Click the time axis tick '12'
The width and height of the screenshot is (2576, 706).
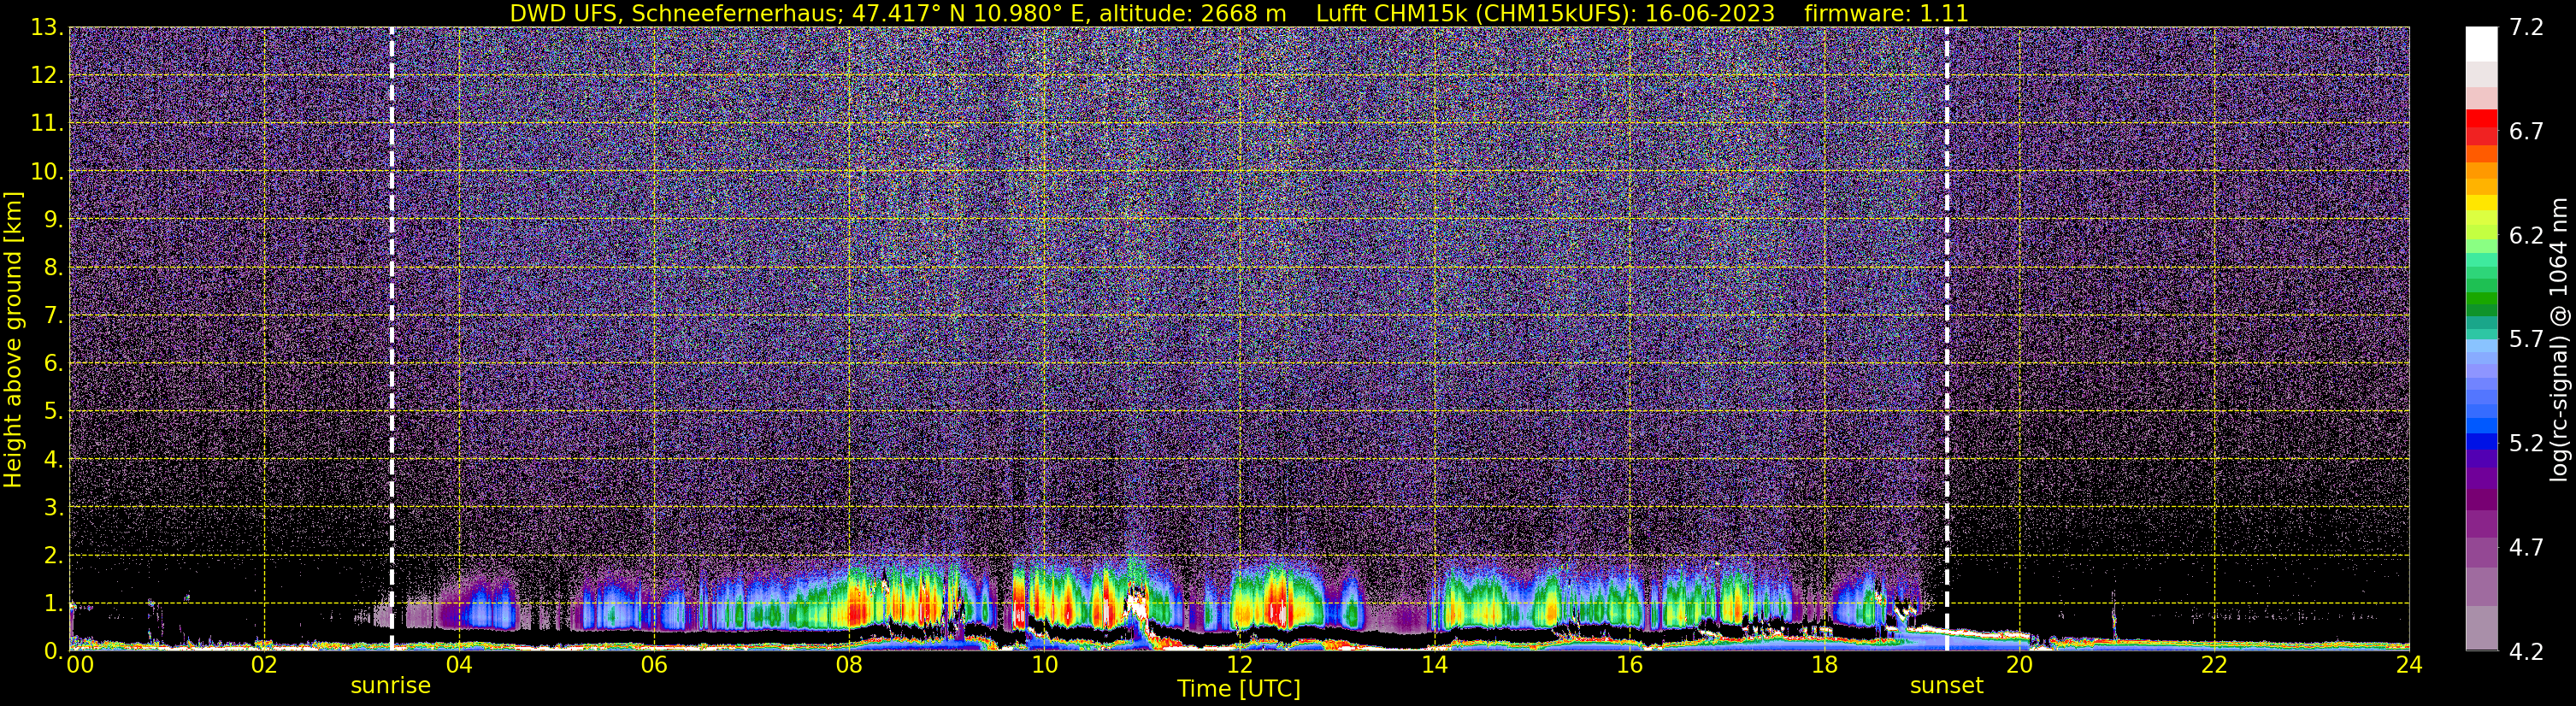[1239, 665]
